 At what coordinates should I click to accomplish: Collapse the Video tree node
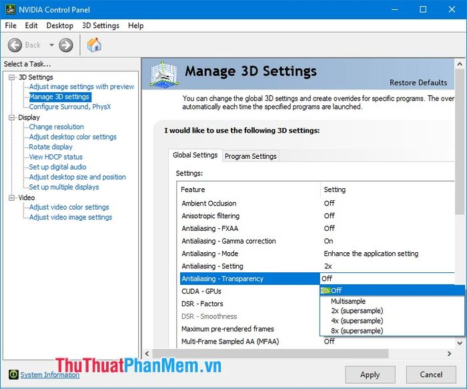pyautogui.click(x=11, y=198)
